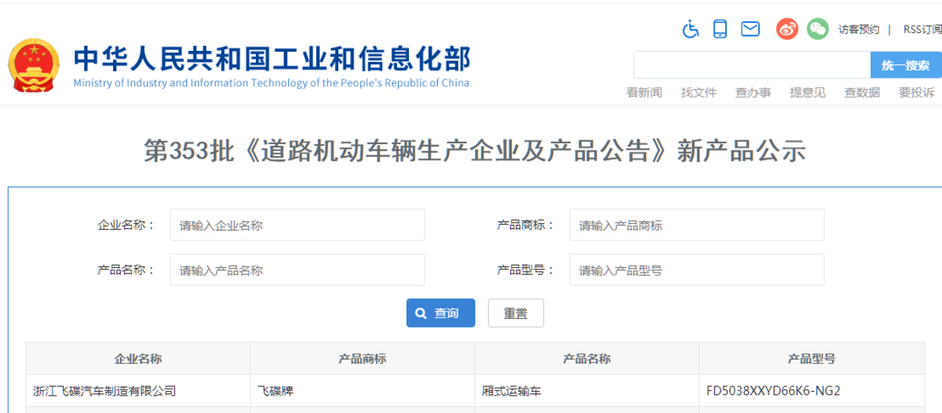Click the Ministry of Industry English subtitle
The width and height of the screenshot is (942, 413).
coord(272,83)
